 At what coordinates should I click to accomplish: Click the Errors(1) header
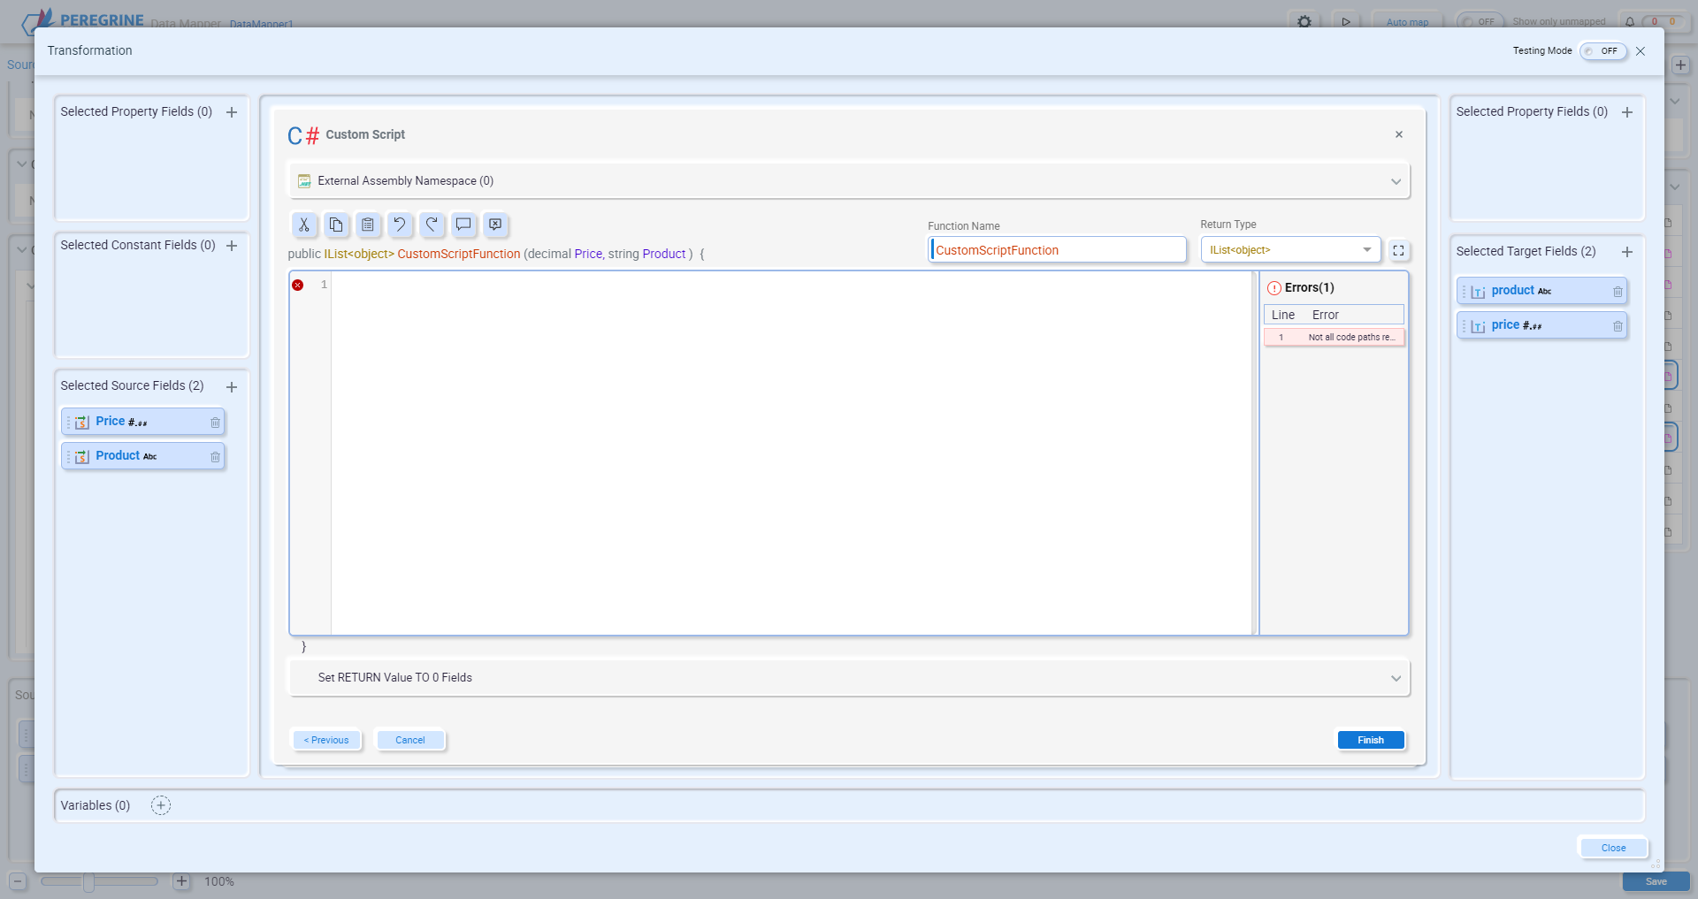1301,287
